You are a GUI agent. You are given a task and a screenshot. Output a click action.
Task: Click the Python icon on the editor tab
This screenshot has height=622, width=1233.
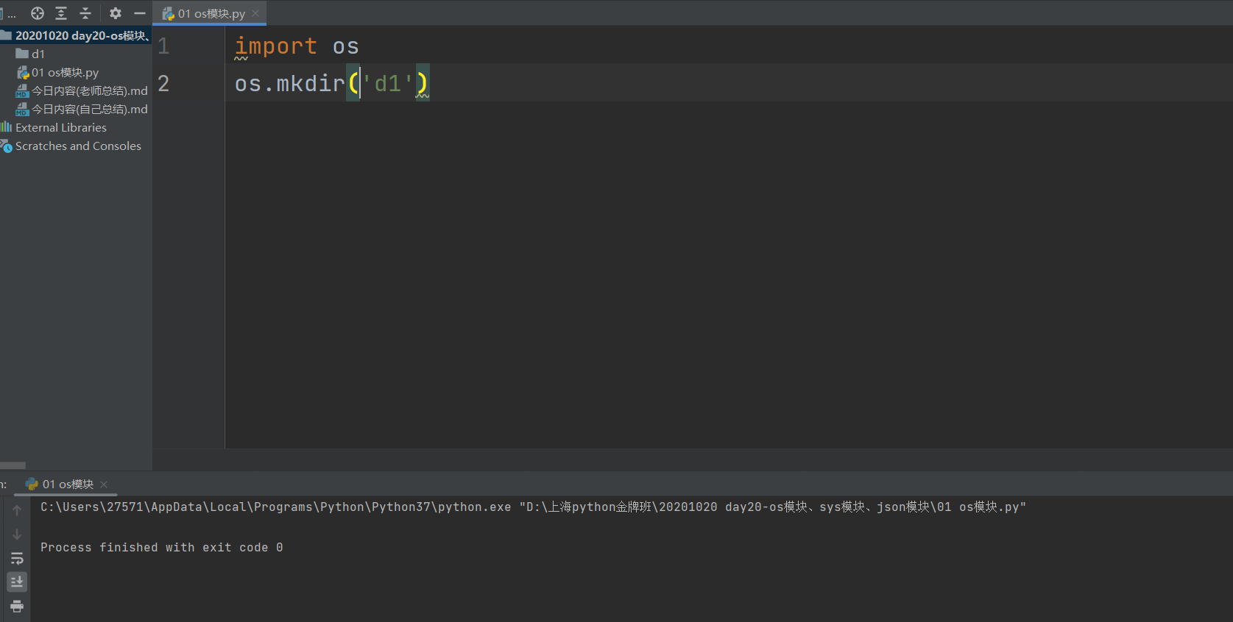pos(169,13)
